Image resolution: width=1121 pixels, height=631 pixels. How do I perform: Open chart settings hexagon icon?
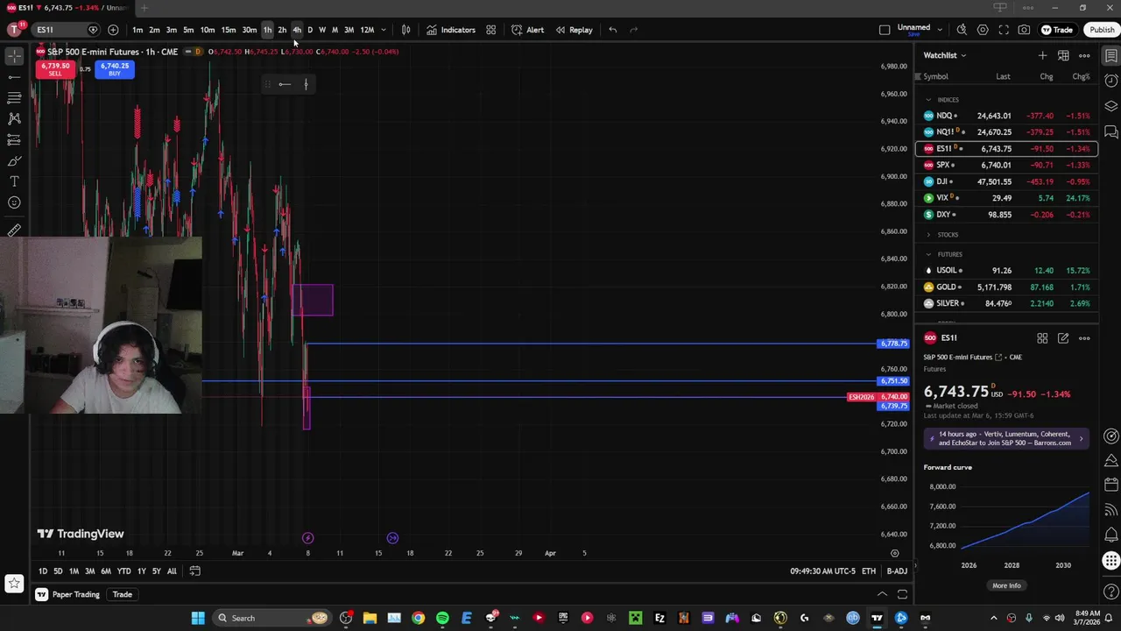983,30
